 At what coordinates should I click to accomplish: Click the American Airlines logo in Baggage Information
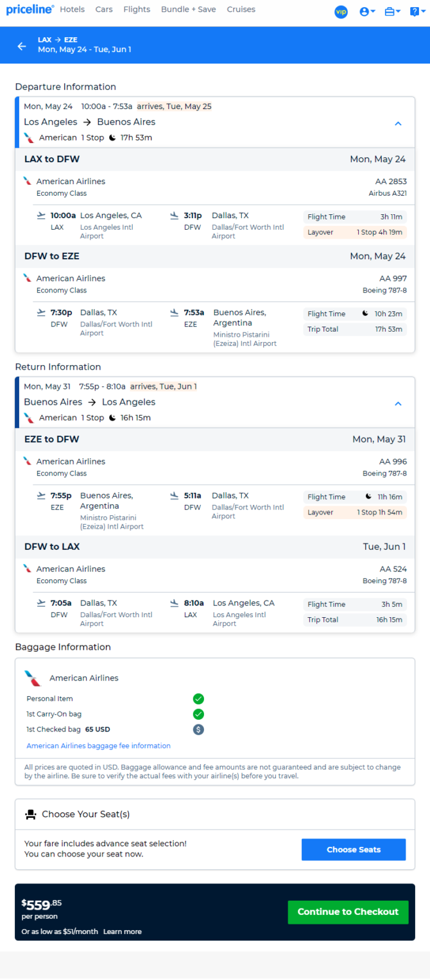click(32, 678)
